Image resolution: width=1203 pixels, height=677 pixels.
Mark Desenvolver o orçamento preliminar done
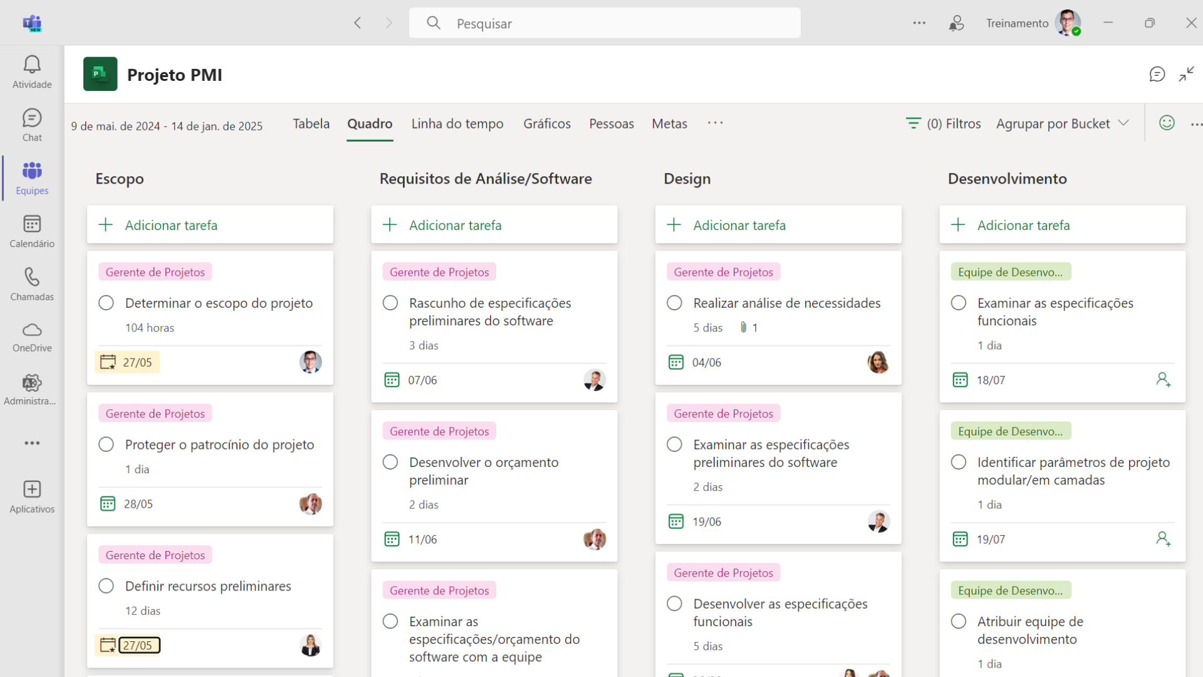(x=390, y=463)
